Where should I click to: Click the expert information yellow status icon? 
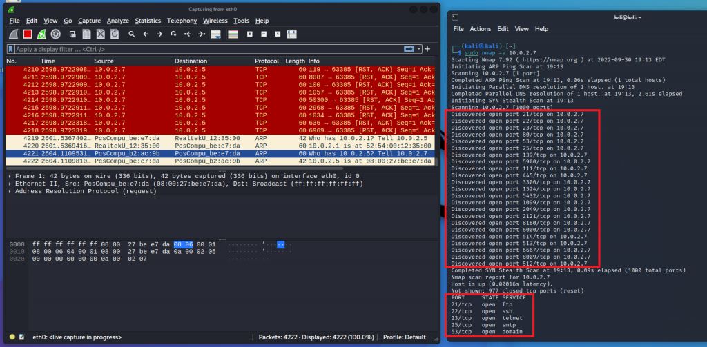click(12, 337)
